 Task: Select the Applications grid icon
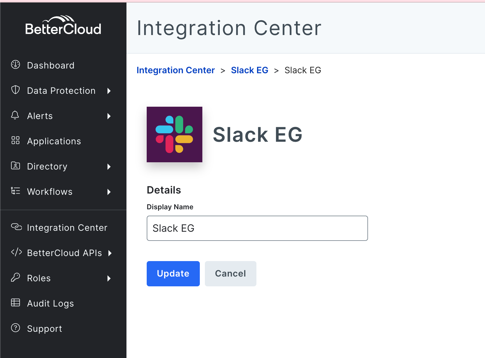pos(15,140)
